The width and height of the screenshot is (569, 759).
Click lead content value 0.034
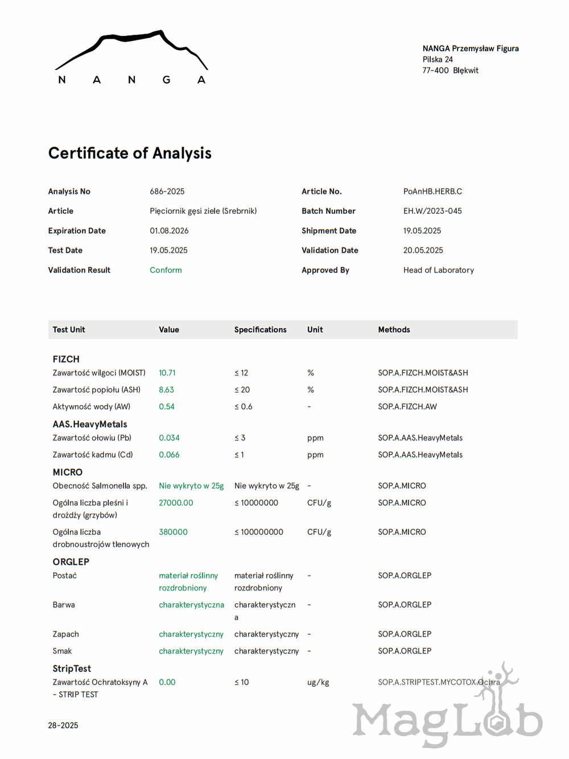pos(169,438)
